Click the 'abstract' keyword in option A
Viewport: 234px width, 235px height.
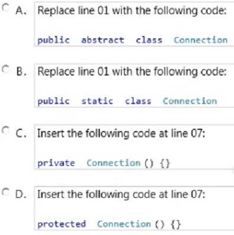[103, 40]
